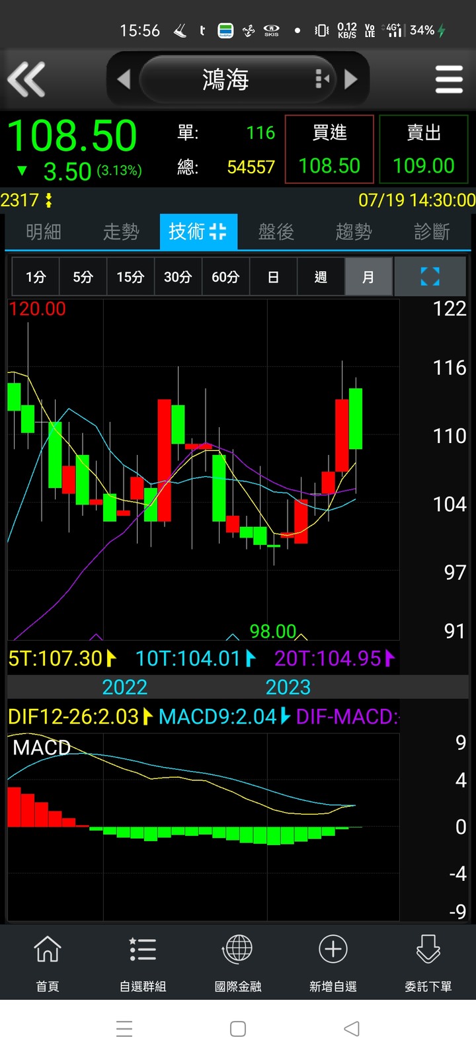Image resolution: width=476 pixels, height=1058 pixels.
Task: Tap the DIF-MACD indicator label
Action: point(348,717)
